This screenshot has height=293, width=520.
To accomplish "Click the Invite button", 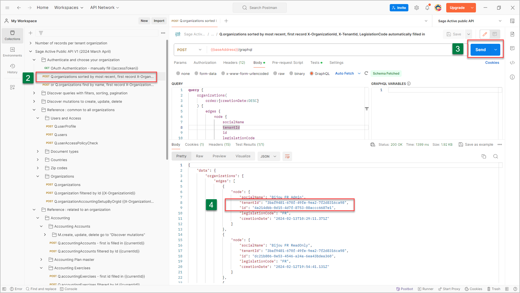I will pyautogui.click(x=399, y=8).
